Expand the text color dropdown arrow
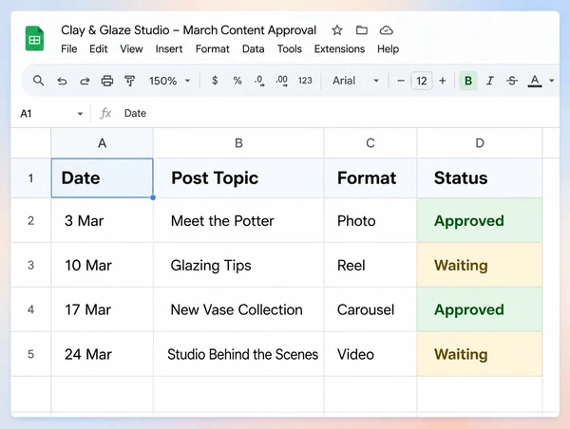Screen dimensions: 570x429 point(551,81)
